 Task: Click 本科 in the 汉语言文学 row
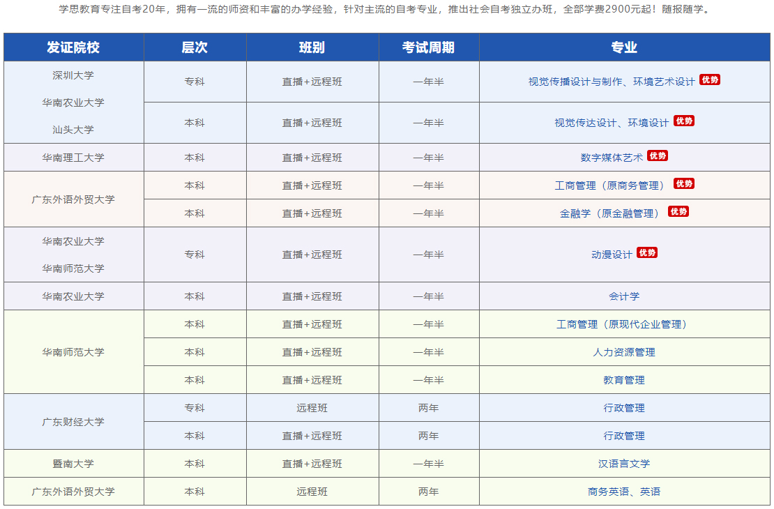click(x=195, y=464)
